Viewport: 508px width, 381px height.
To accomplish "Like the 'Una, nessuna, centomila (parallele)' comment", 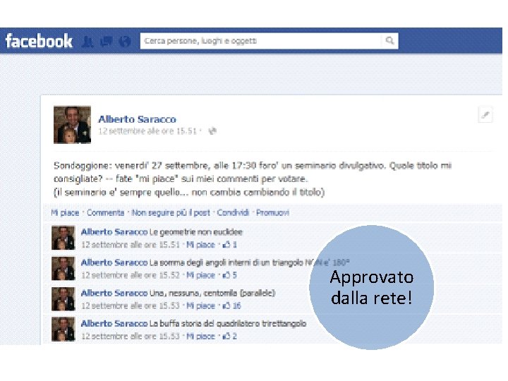I will [200, 306].
